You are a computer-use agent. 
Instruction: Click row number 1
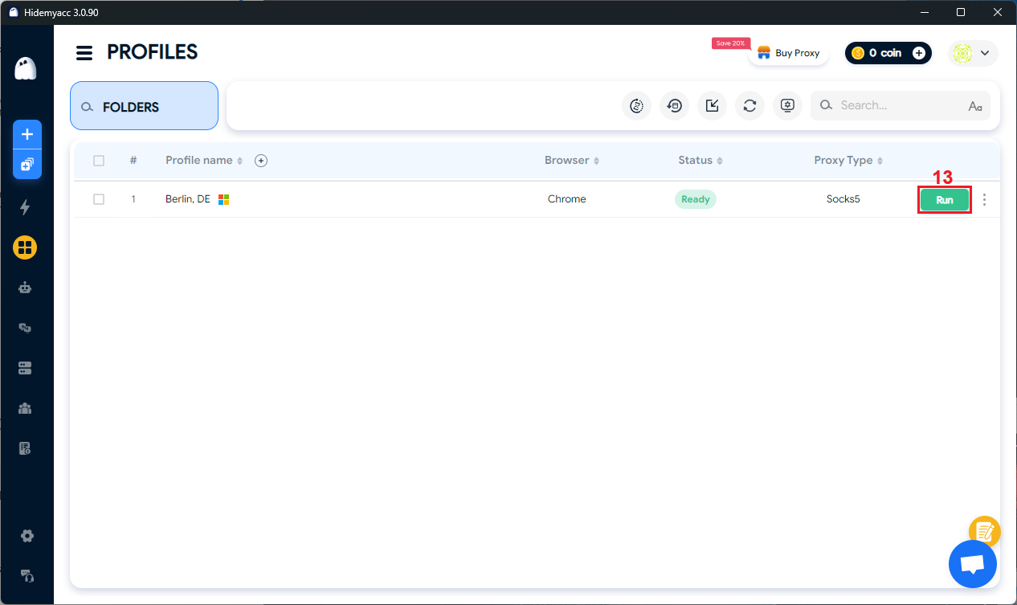[x=133, y=199]
